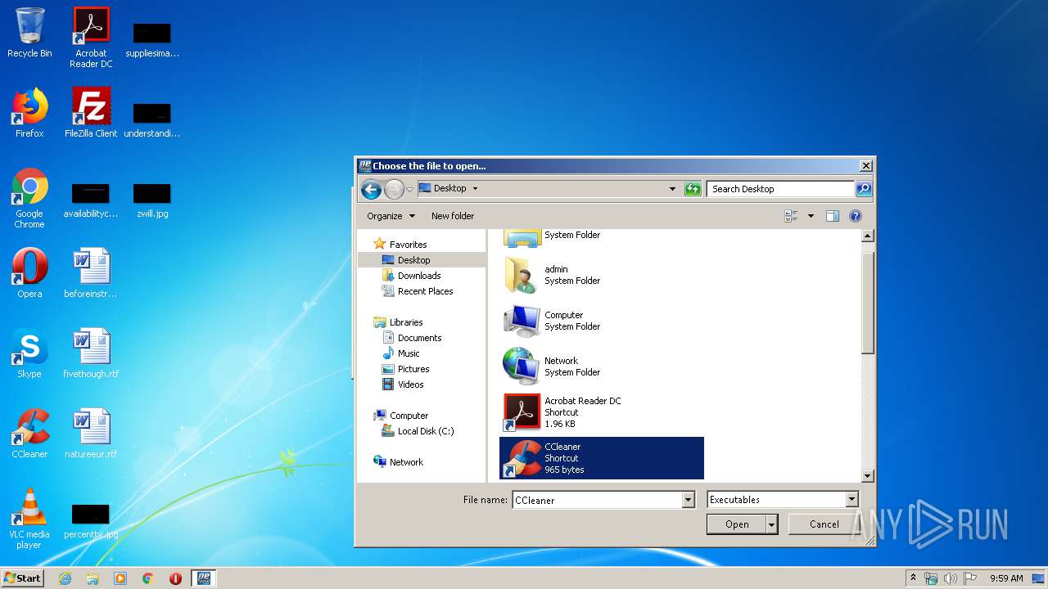Screen dimensions: 1048x589
Task: Open Documents library in navigation pane
Action: pyautogui.click(x=419, y=338)
